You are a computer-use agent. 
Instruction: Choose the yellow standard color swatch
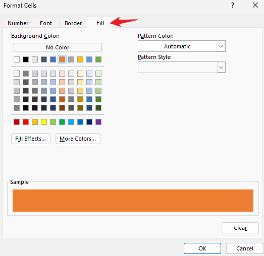pyautogui.click(x=44, y=122)
